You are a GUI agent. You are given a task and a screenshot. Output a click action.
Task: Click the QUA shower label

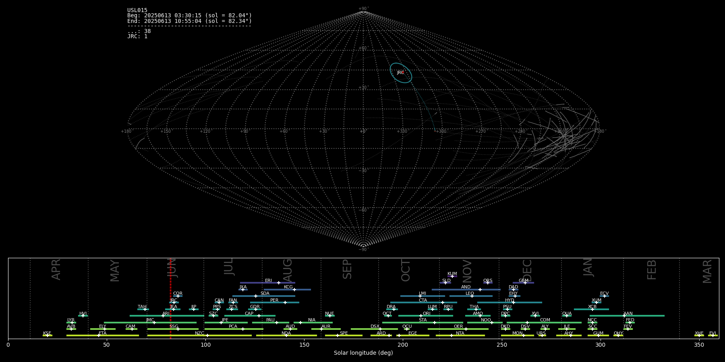(567, 313)
